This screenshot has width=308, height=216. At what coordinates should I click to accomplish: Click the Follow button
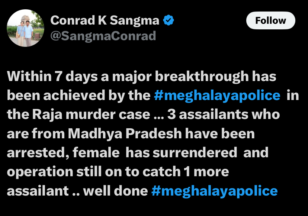point(271,20)
